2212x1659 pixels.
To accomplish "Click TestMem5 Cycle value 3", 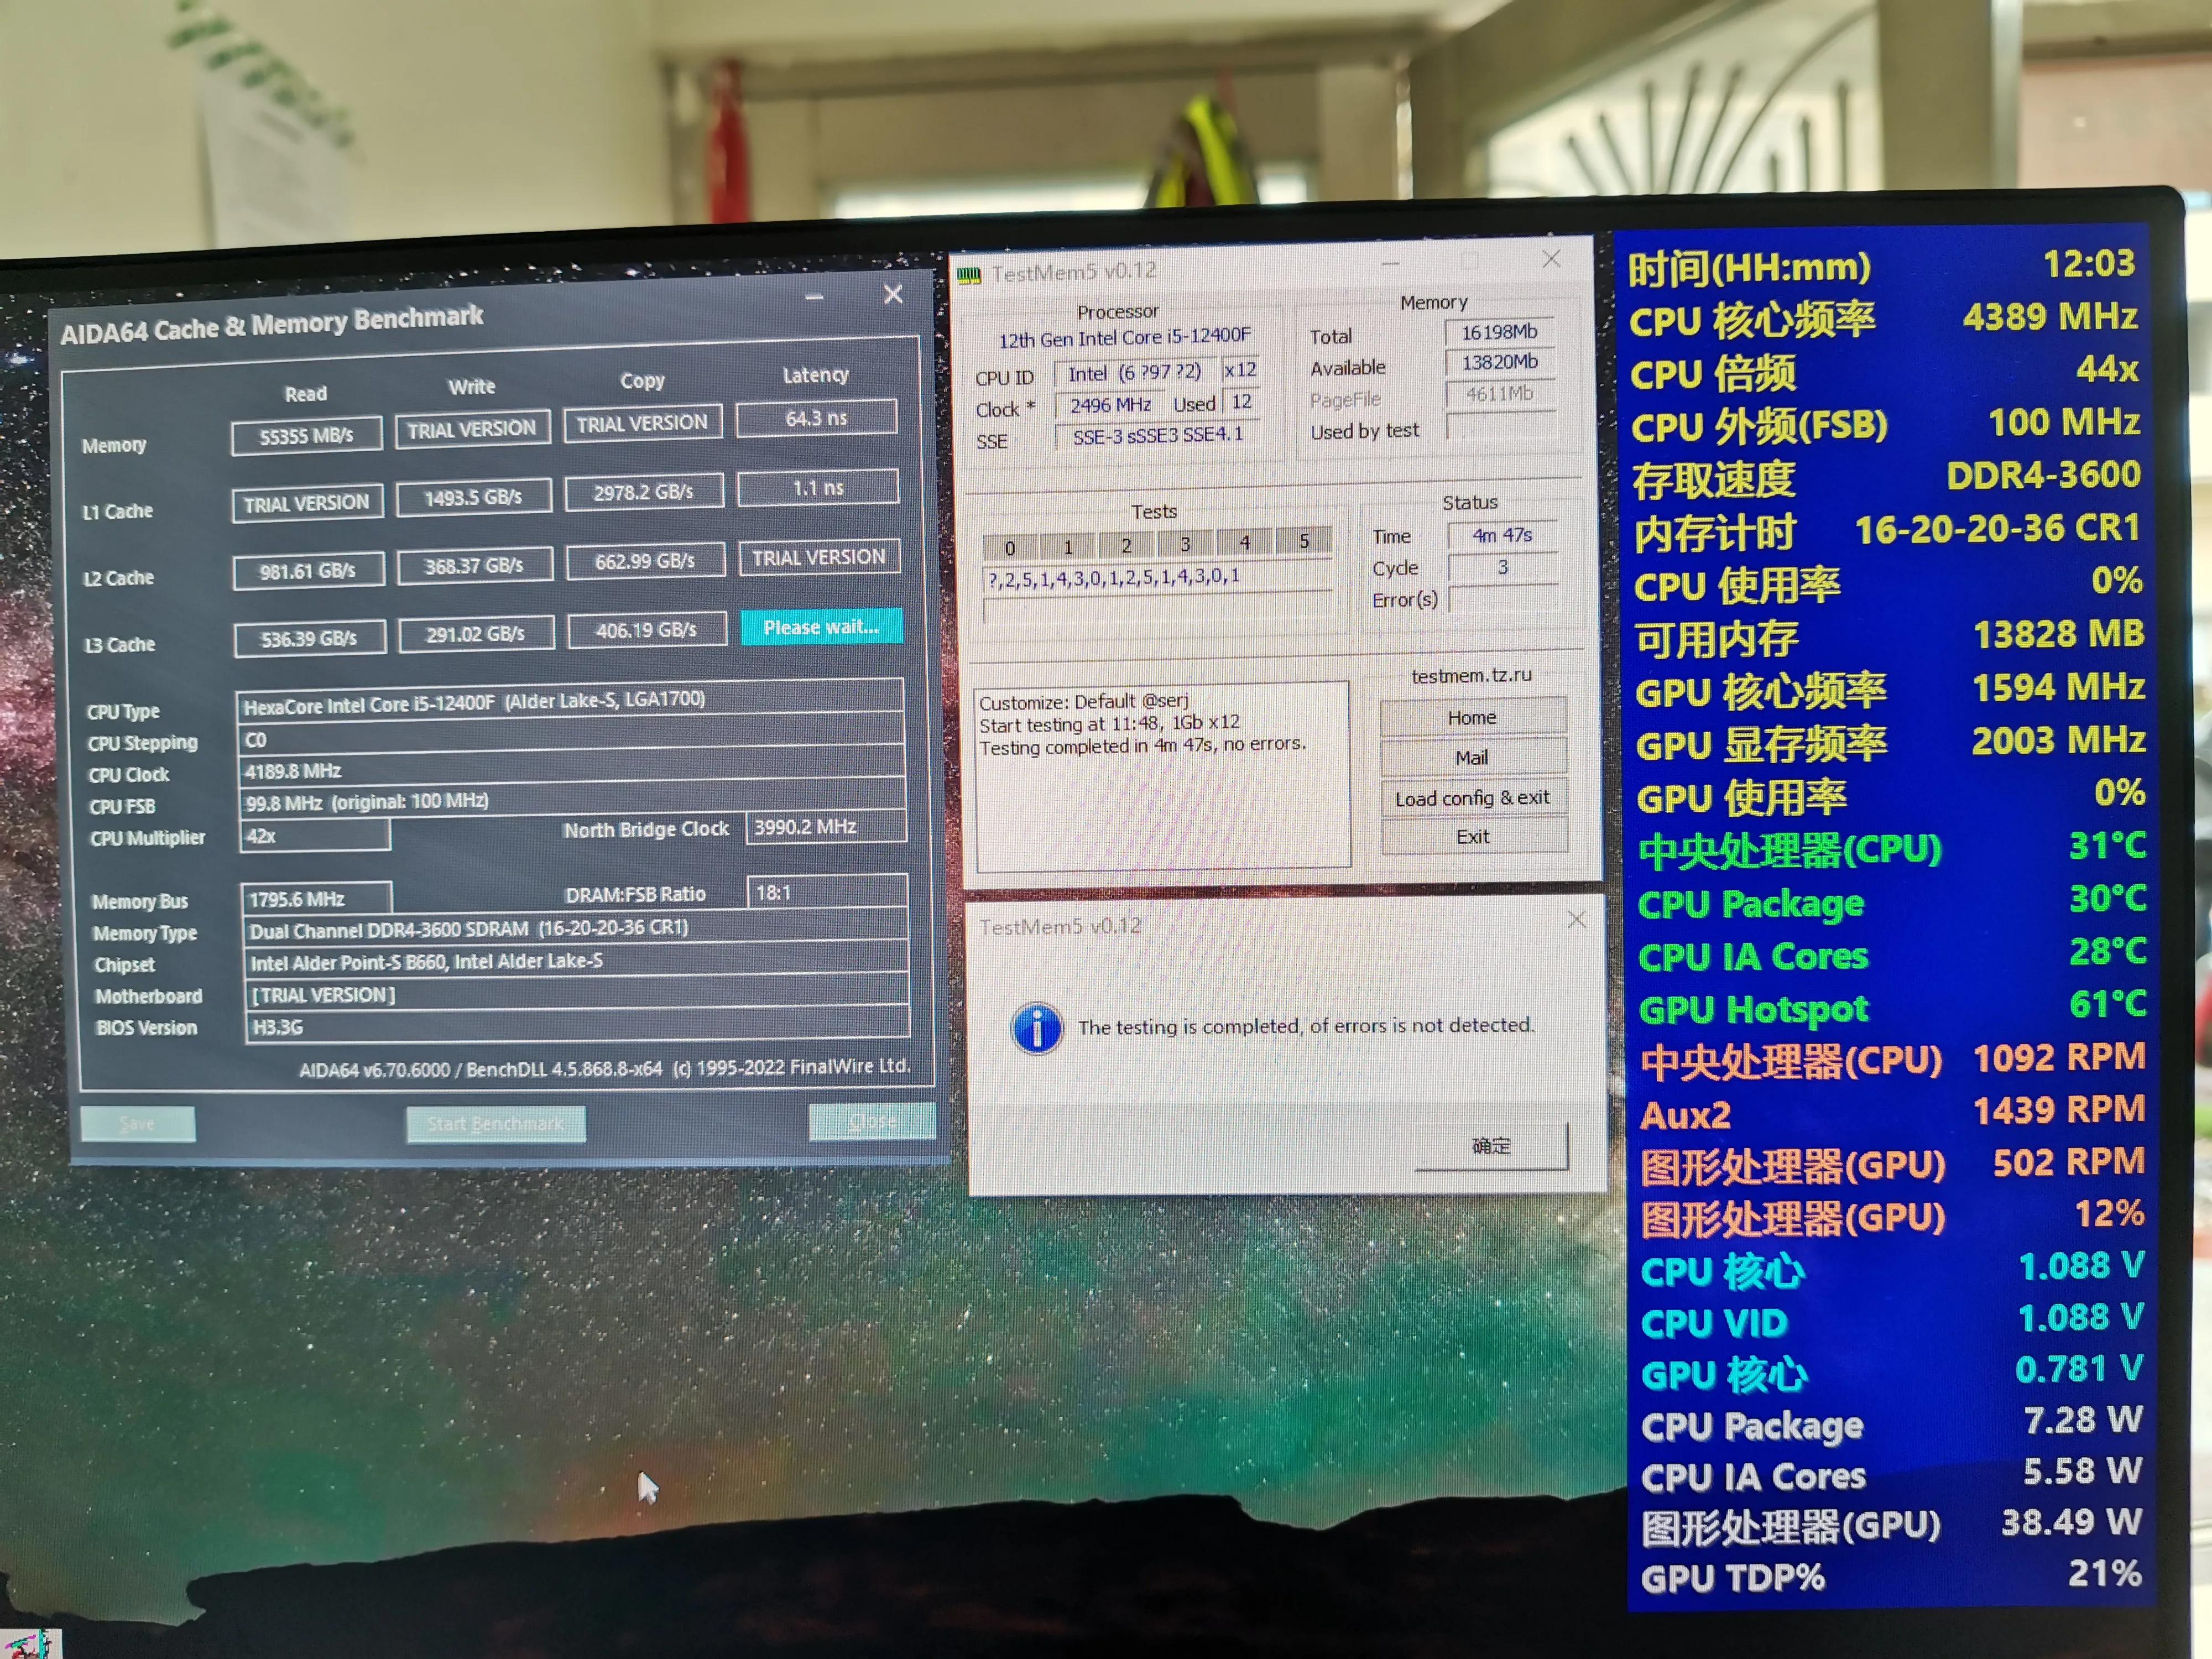I will coord(1503,567).
